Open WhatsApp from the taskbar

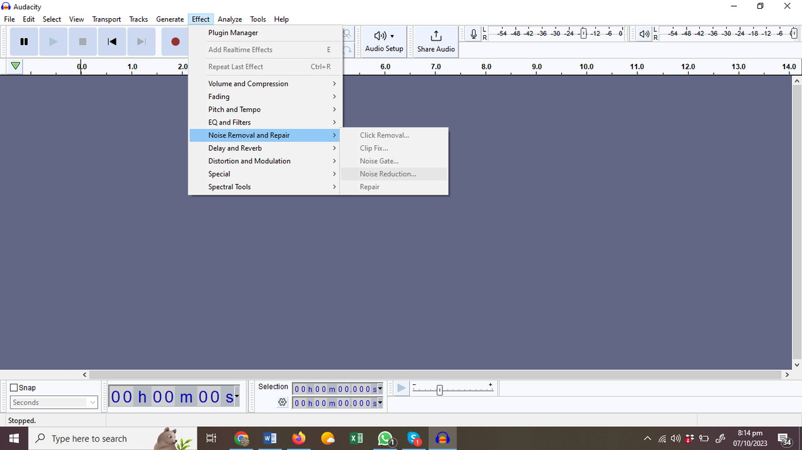(385, 439)
